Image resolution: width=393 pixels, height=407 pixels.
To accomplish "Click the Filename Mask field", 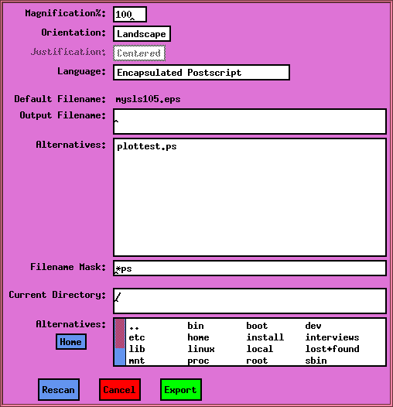I will (x=250, y=268).
